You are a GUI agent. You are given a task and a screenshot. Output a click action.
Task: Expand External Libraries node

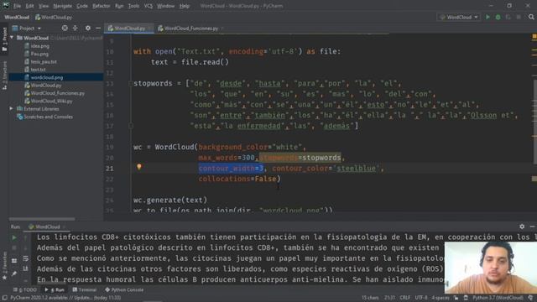[x=11, y=108]
